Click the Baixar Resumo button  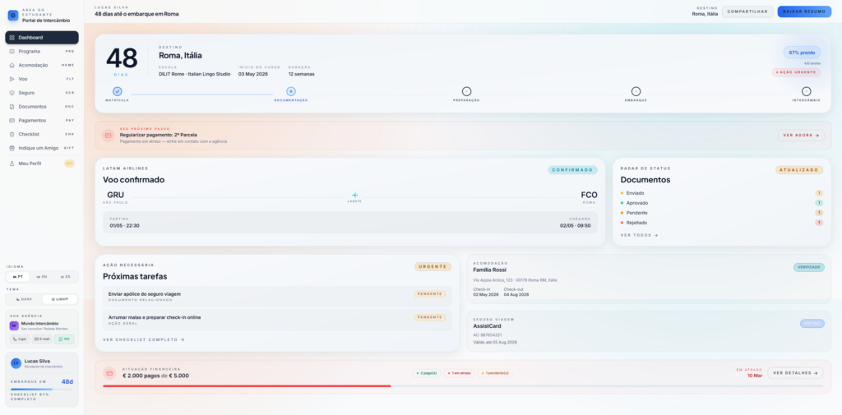[x=804, y=12]
